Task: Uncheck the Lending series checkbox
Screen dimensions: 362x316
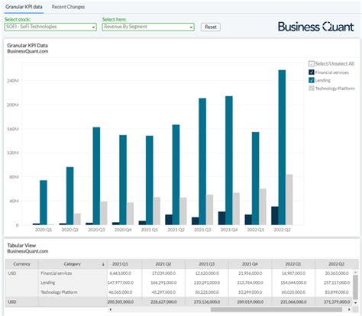Action: pos(312,80)
